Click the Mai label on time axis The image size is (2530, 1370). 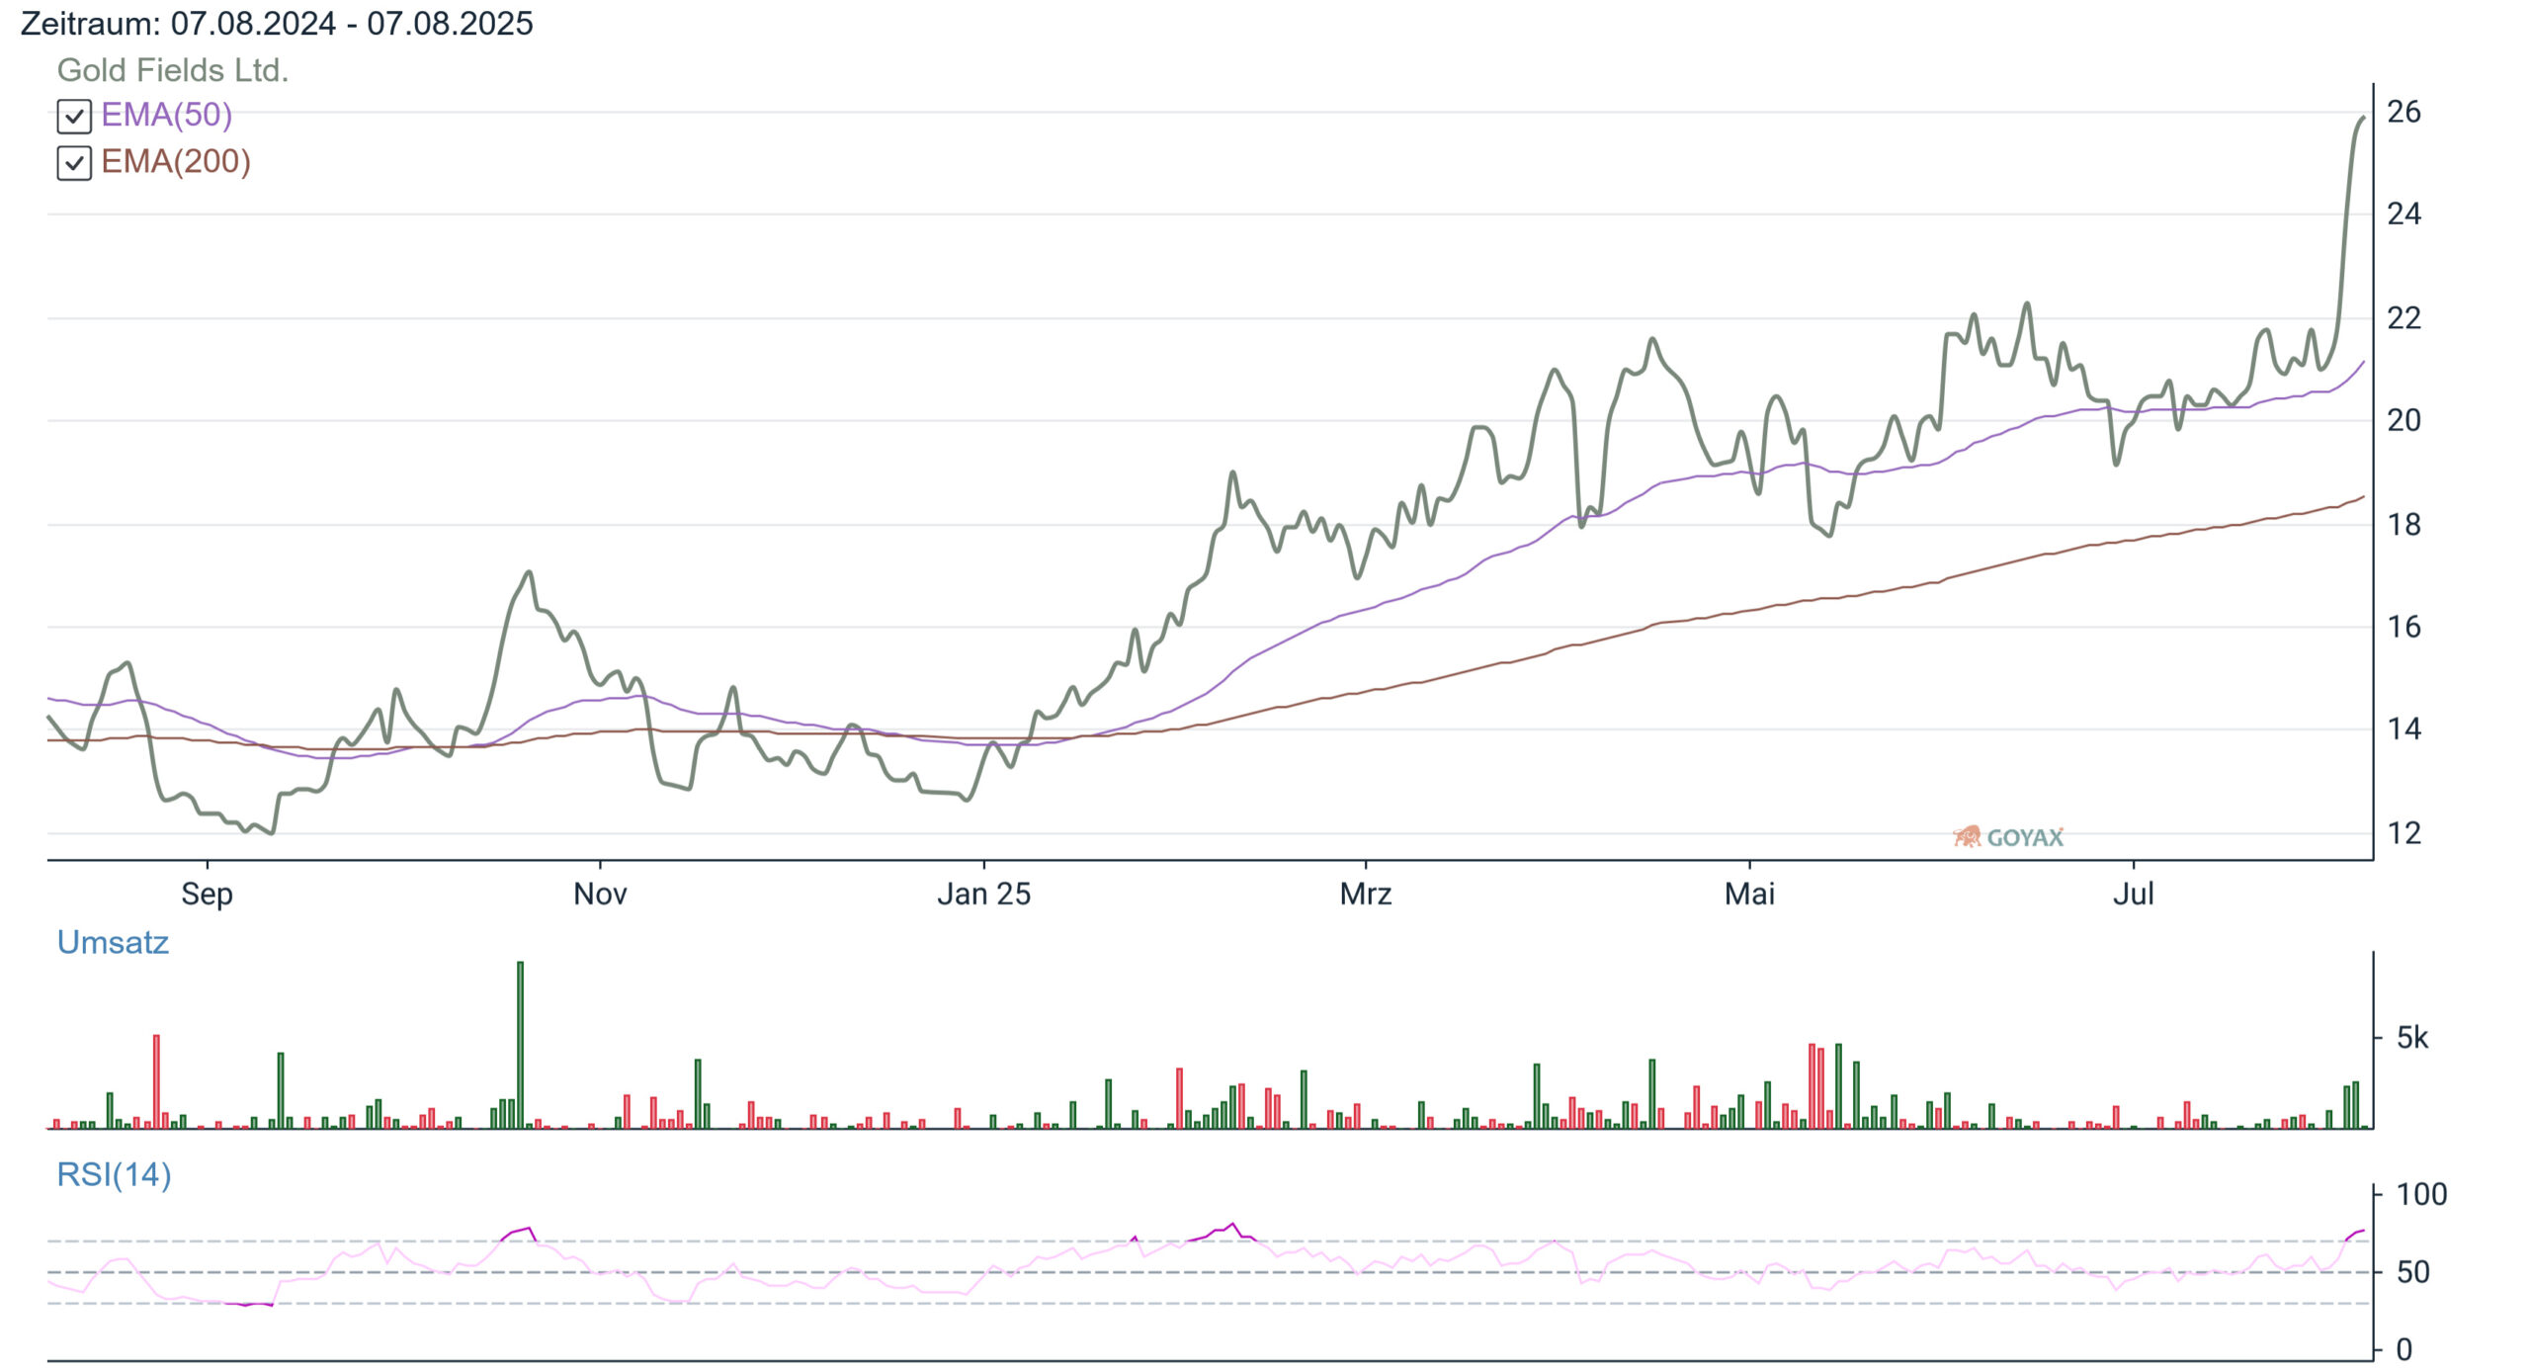[x=1749, y=895]
